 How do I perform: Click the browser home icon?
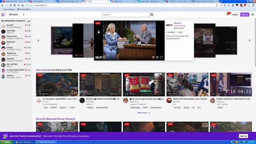tap(14, 5)
